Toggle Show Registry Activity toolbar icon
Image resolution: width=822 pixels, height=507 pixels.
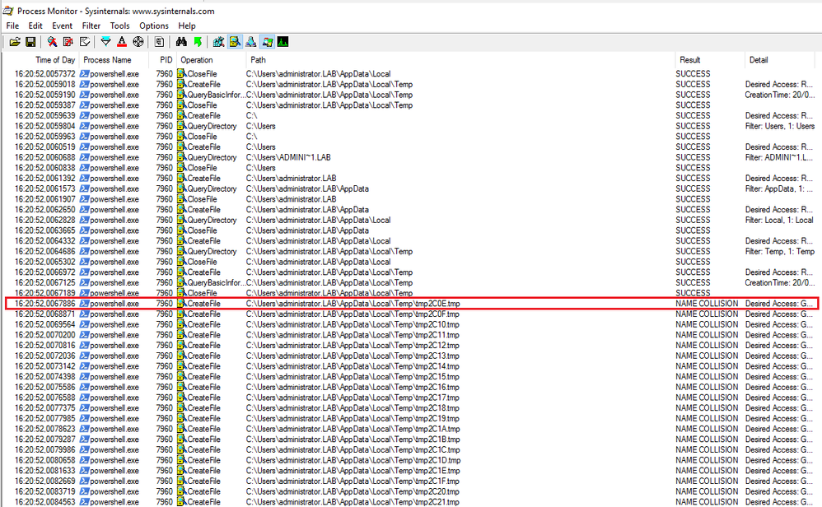coord(218,42)
